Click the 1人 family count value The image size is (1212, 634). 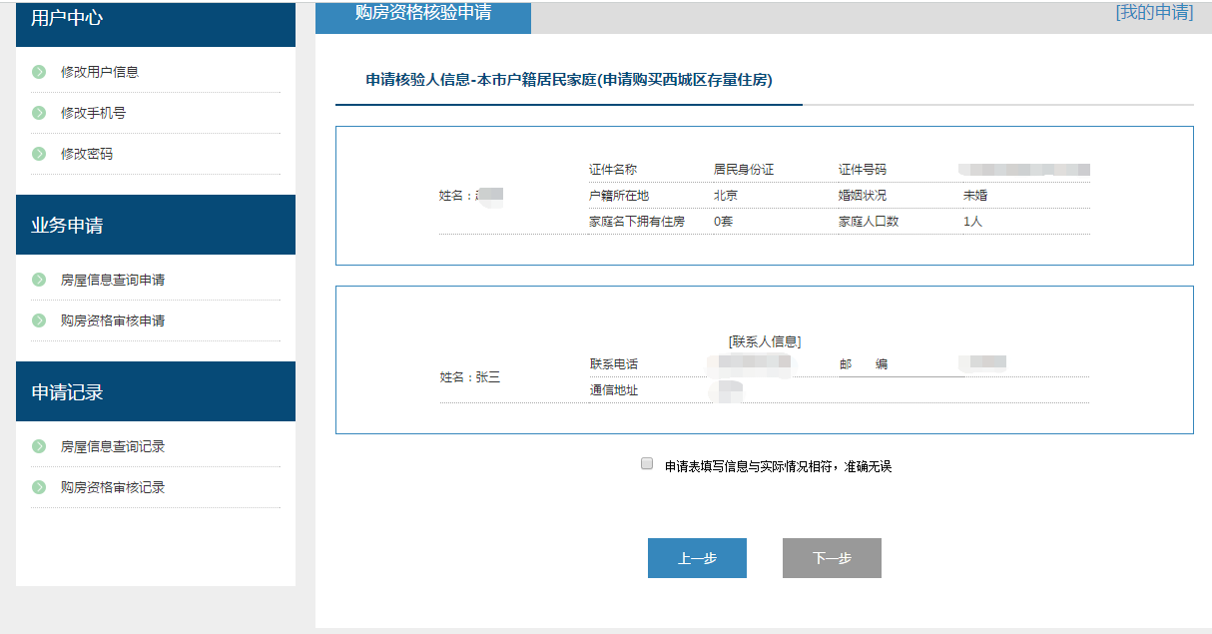(973, 222)
